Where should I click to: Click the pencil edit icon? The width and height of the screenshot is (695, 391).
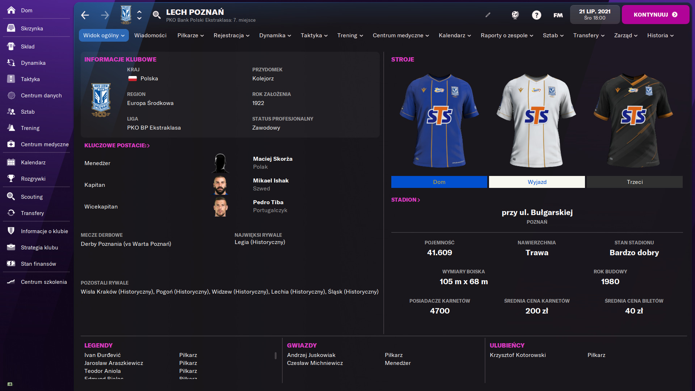[488, 15]
